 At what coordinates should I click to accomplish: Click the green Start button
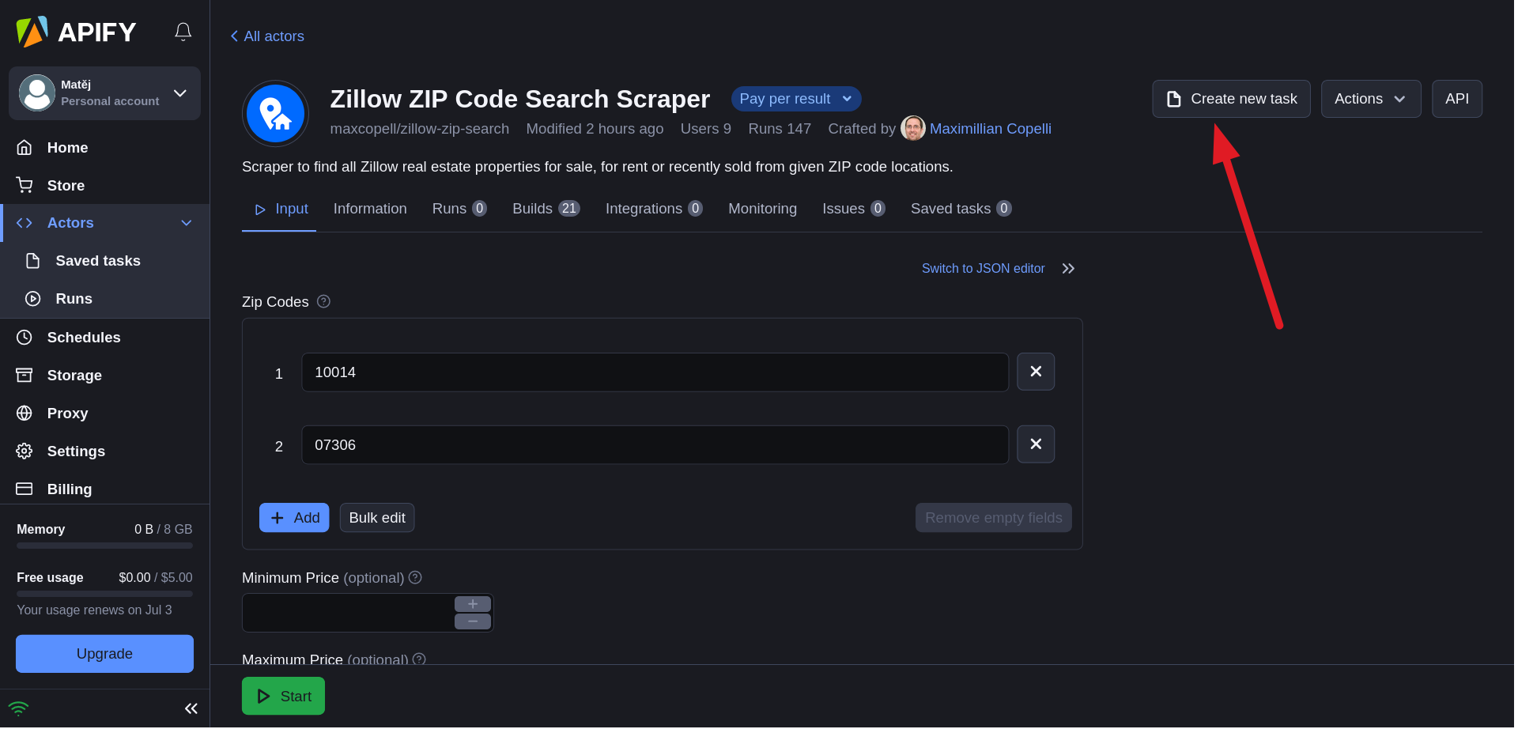click(x=283, y=697)
